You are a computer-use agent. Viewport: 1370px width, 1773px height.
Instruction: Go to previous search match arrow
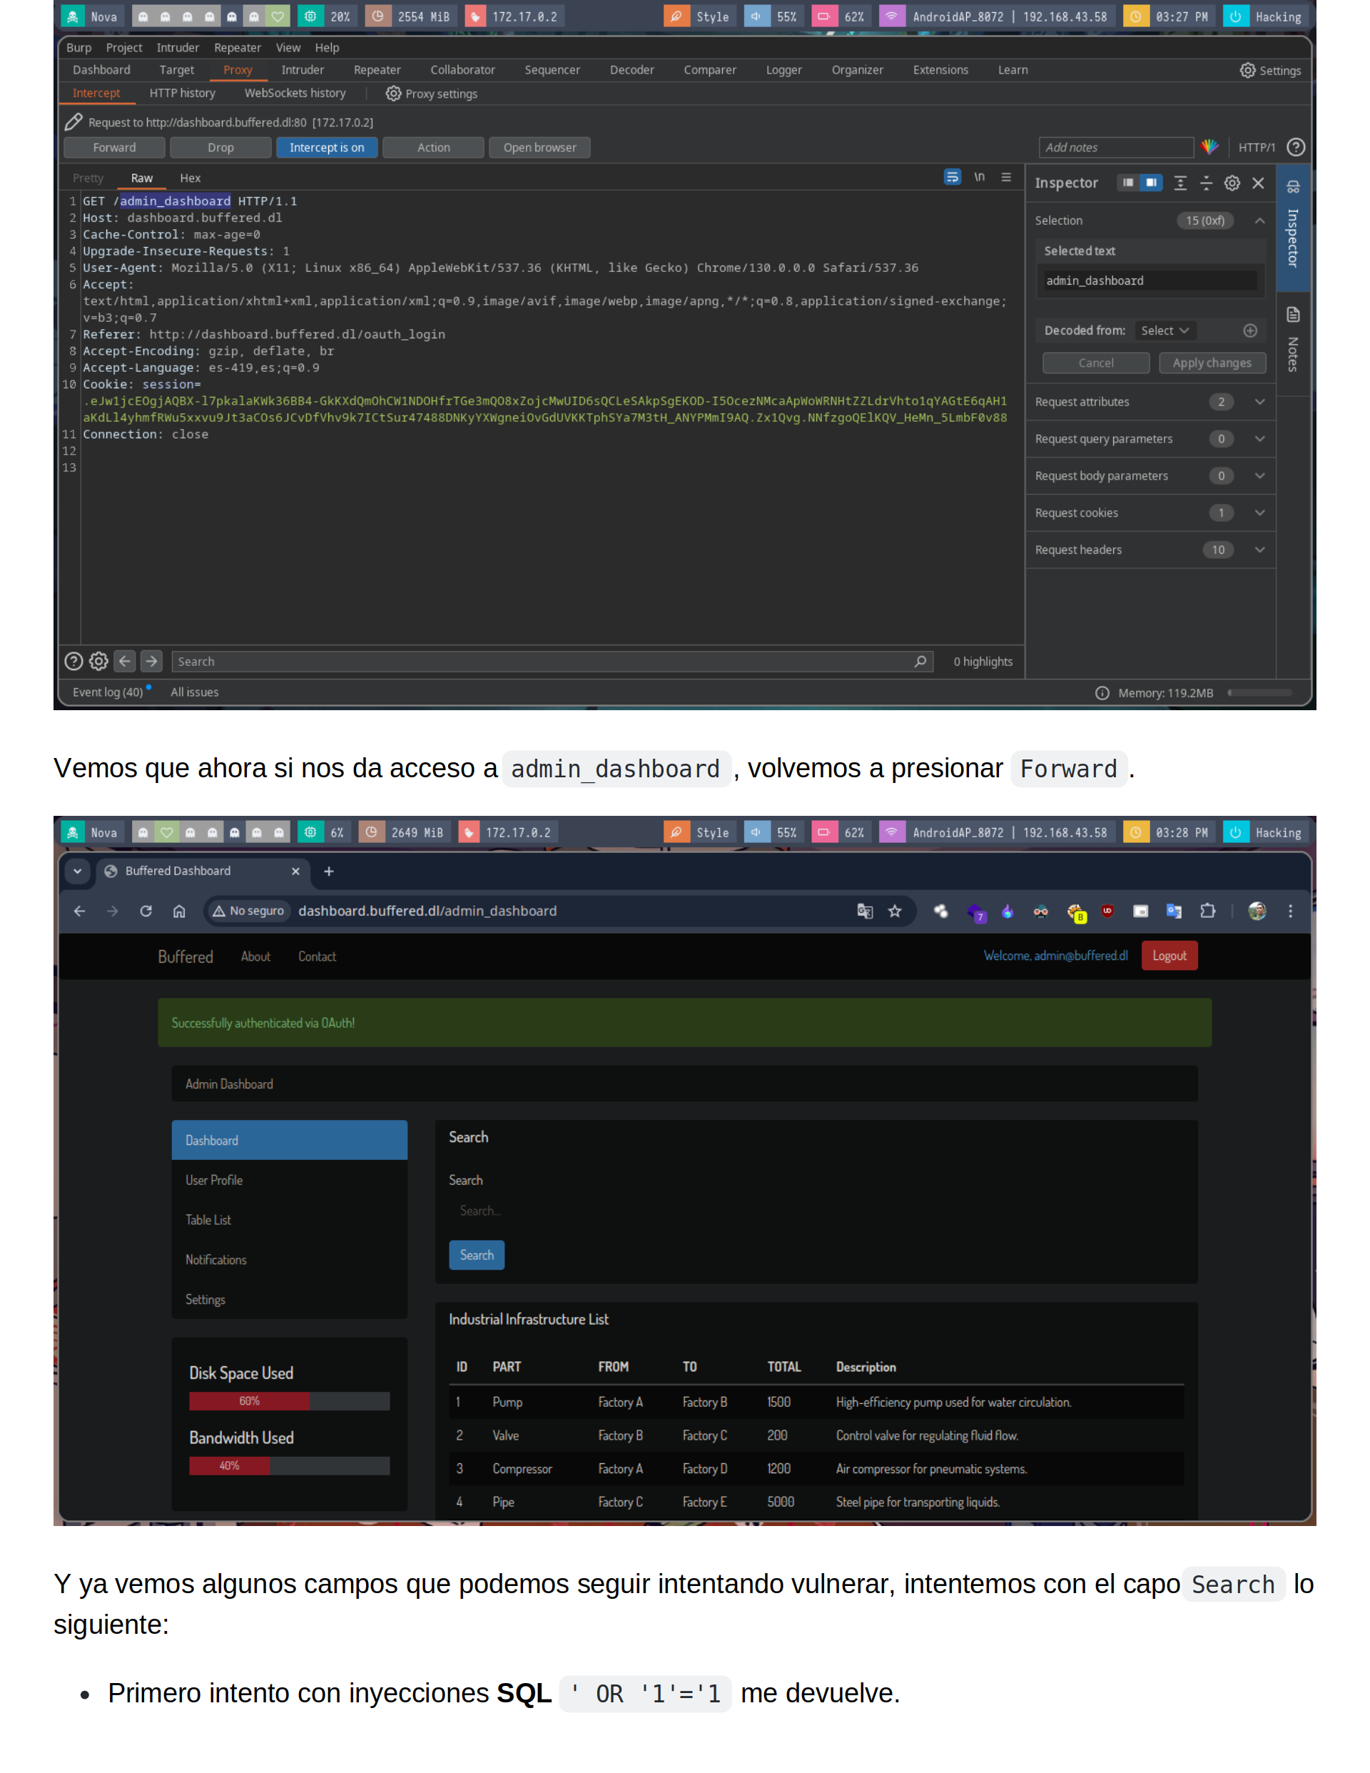[x=125, y=661]
